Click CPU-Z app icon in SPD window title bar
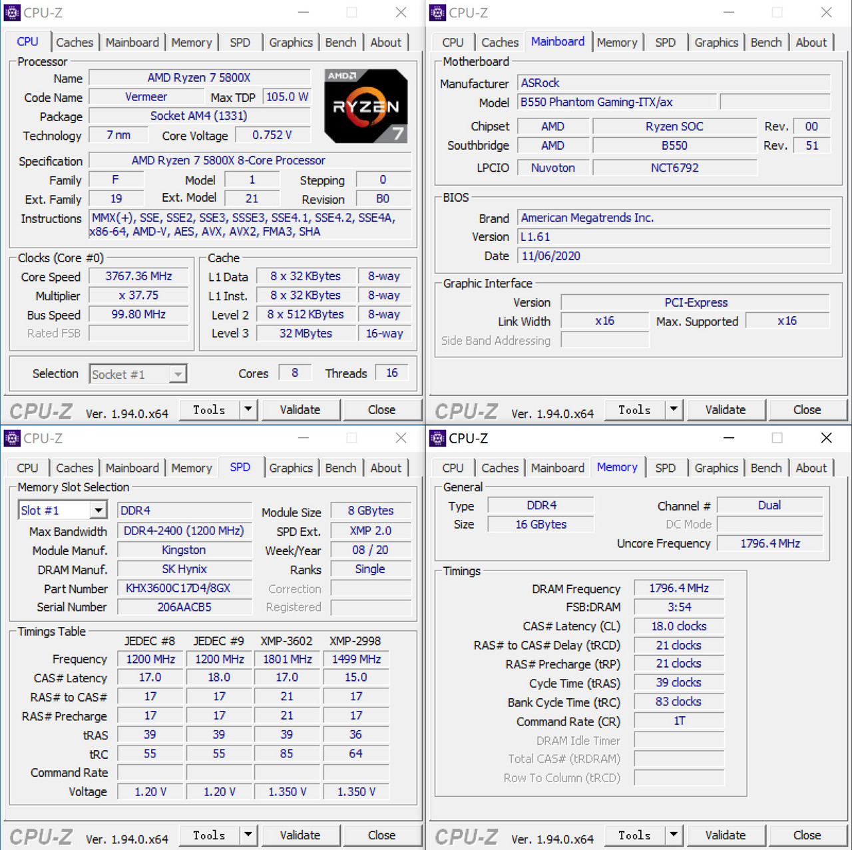 [12, 438]
